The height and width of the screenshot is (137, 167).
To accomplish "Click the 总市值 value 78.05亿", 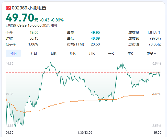I will coord(155,44).
